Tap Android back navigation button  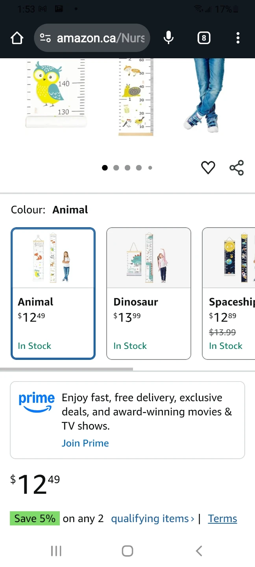(199, 550)
